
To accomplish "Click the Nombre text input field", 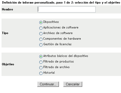I will coord(67,9).
